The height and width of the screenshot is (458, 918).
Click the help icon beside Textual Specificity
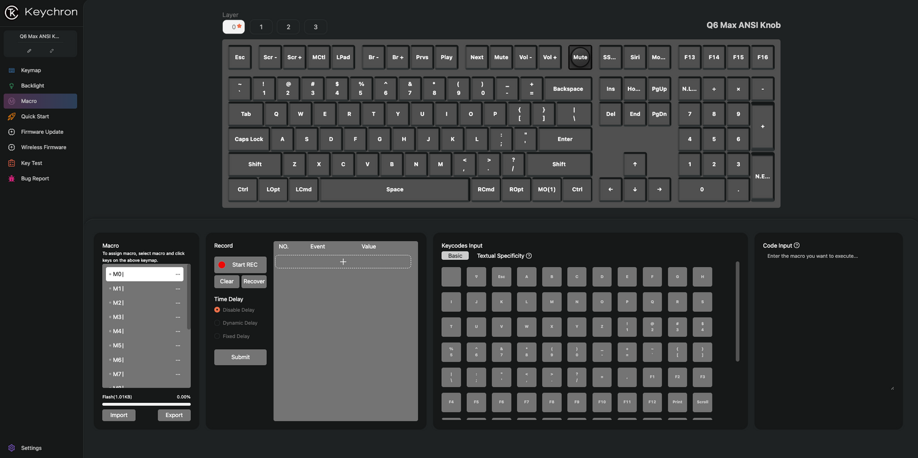(529, 256)
